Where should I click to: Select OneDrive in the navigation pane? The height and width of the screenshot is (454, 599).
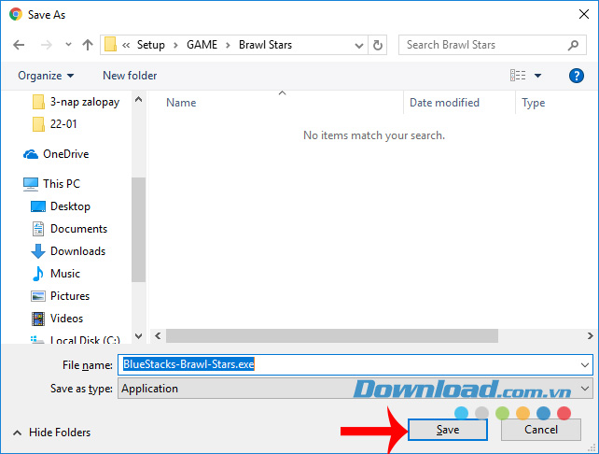(x=65, y=154)
